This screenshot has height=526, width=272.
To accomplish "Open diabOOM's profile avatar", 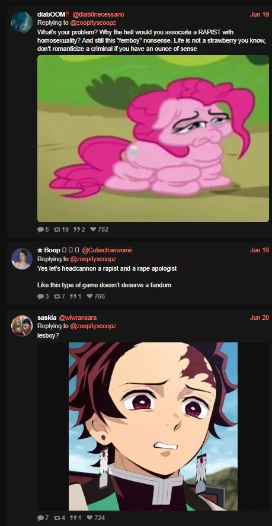I will point(22,22).
